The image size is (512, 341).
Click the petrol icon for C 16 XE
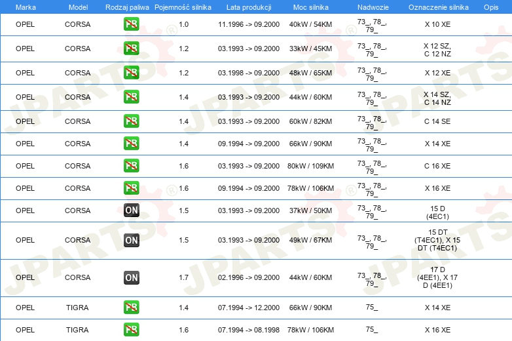tap(131, 165)
